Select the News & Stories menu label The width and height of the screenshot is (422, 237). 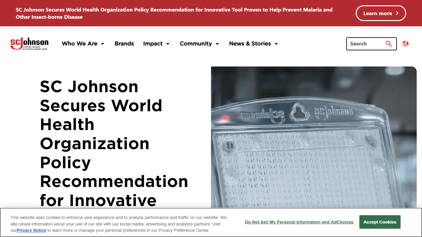tap(250, 43)
